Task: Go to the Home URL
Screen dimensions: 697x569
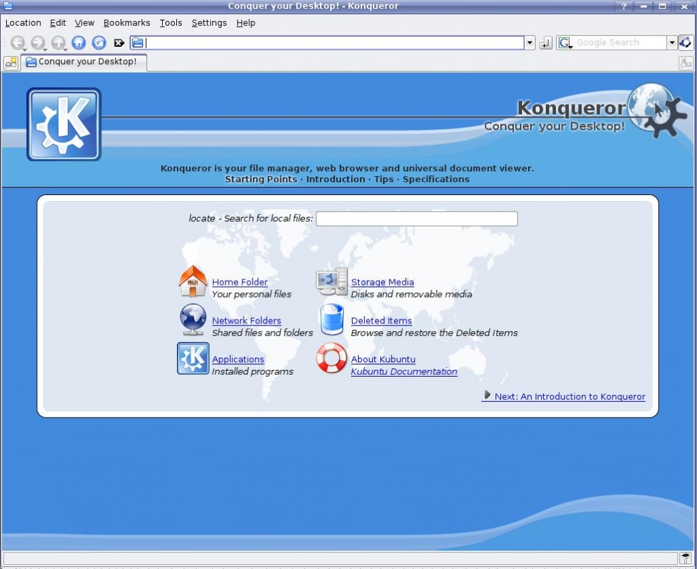Action: point(79,43)
